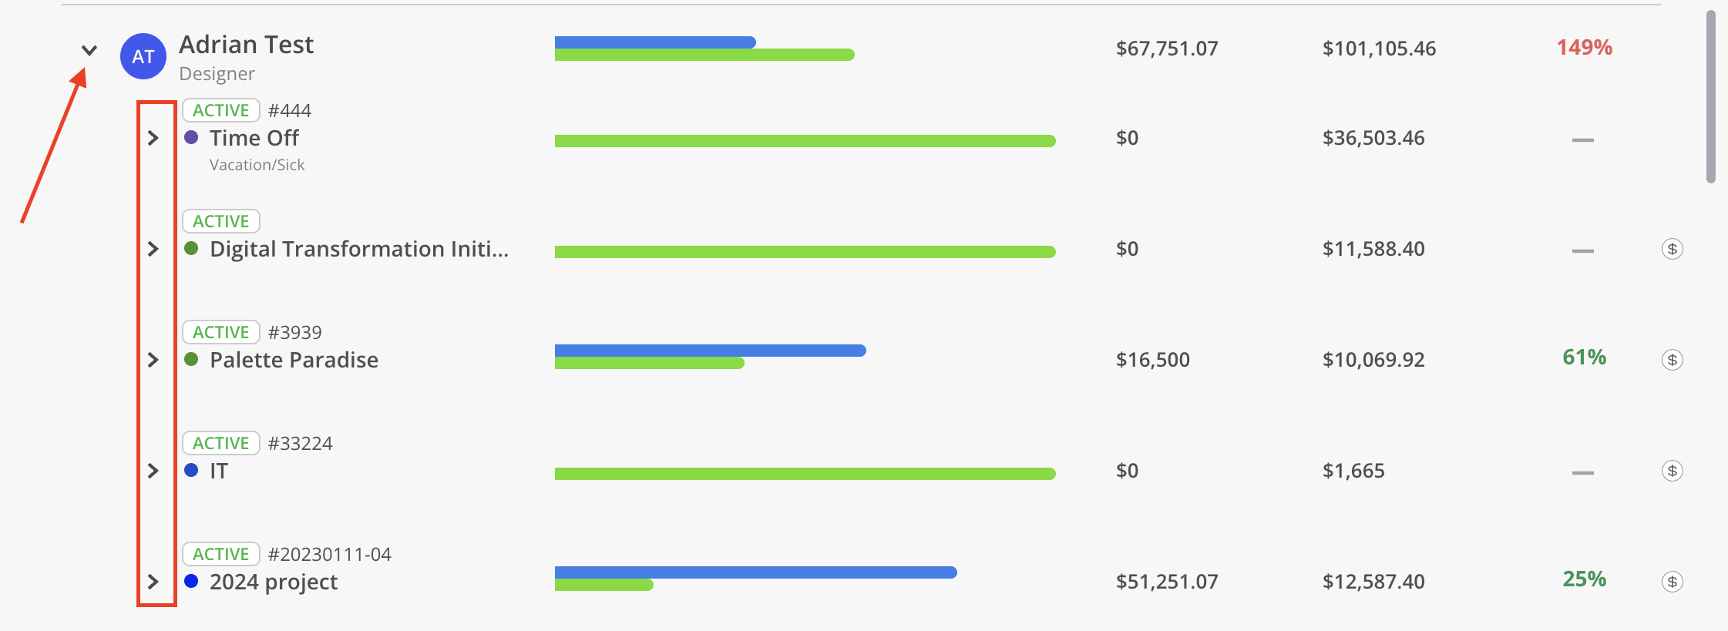Viewport: 1728px width, 631px height.
Task: Click the vertical scrollbar thumb
Action: point(1710,96)
